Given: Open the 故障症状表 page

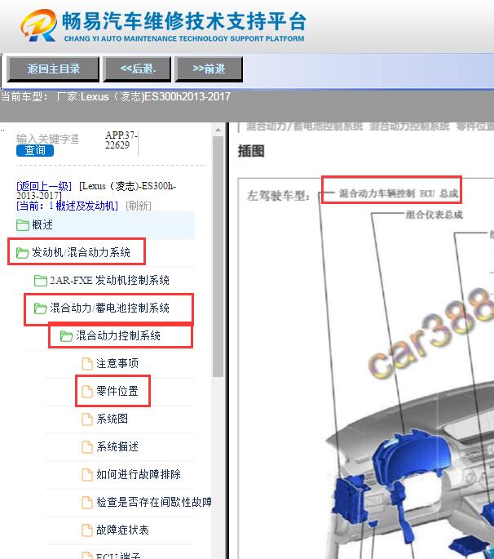Looking at the screenshot, I should point(122,530).
